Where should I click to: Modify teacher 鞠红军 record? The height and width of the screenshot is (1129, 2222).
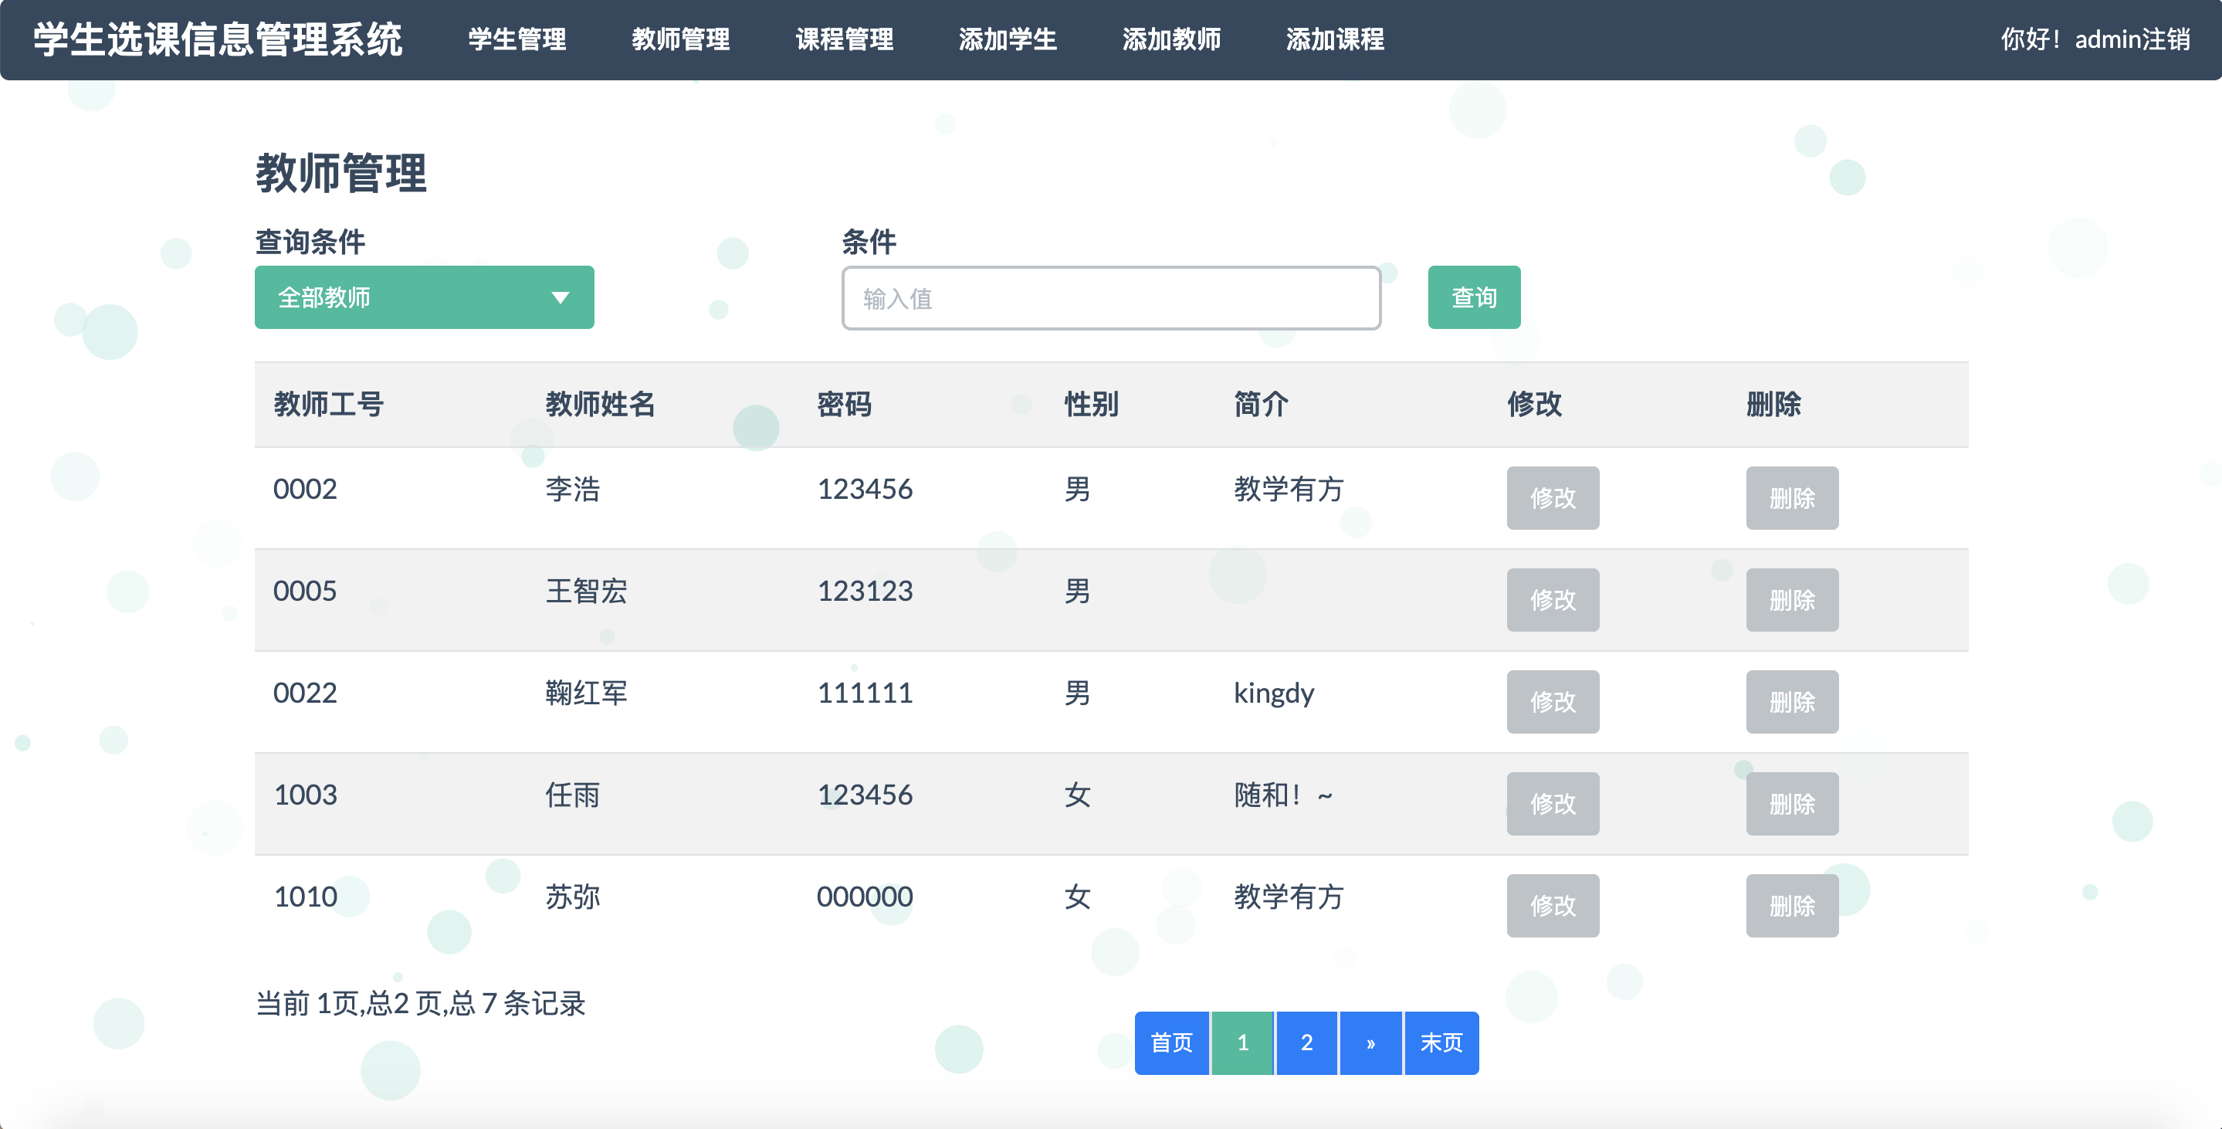(x=1553, y=701)
